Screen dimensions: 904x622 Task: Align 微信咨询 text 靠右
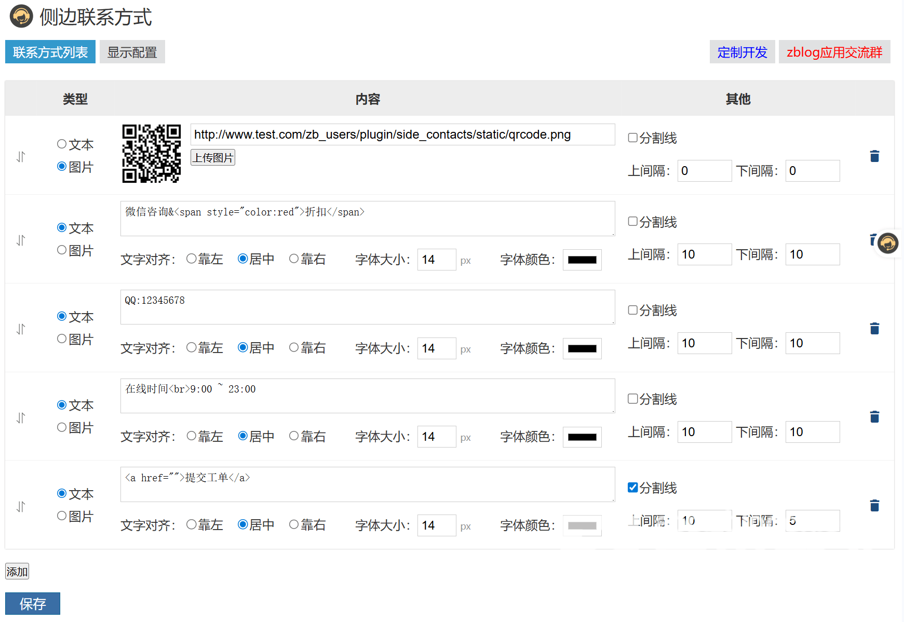[294, 259]
